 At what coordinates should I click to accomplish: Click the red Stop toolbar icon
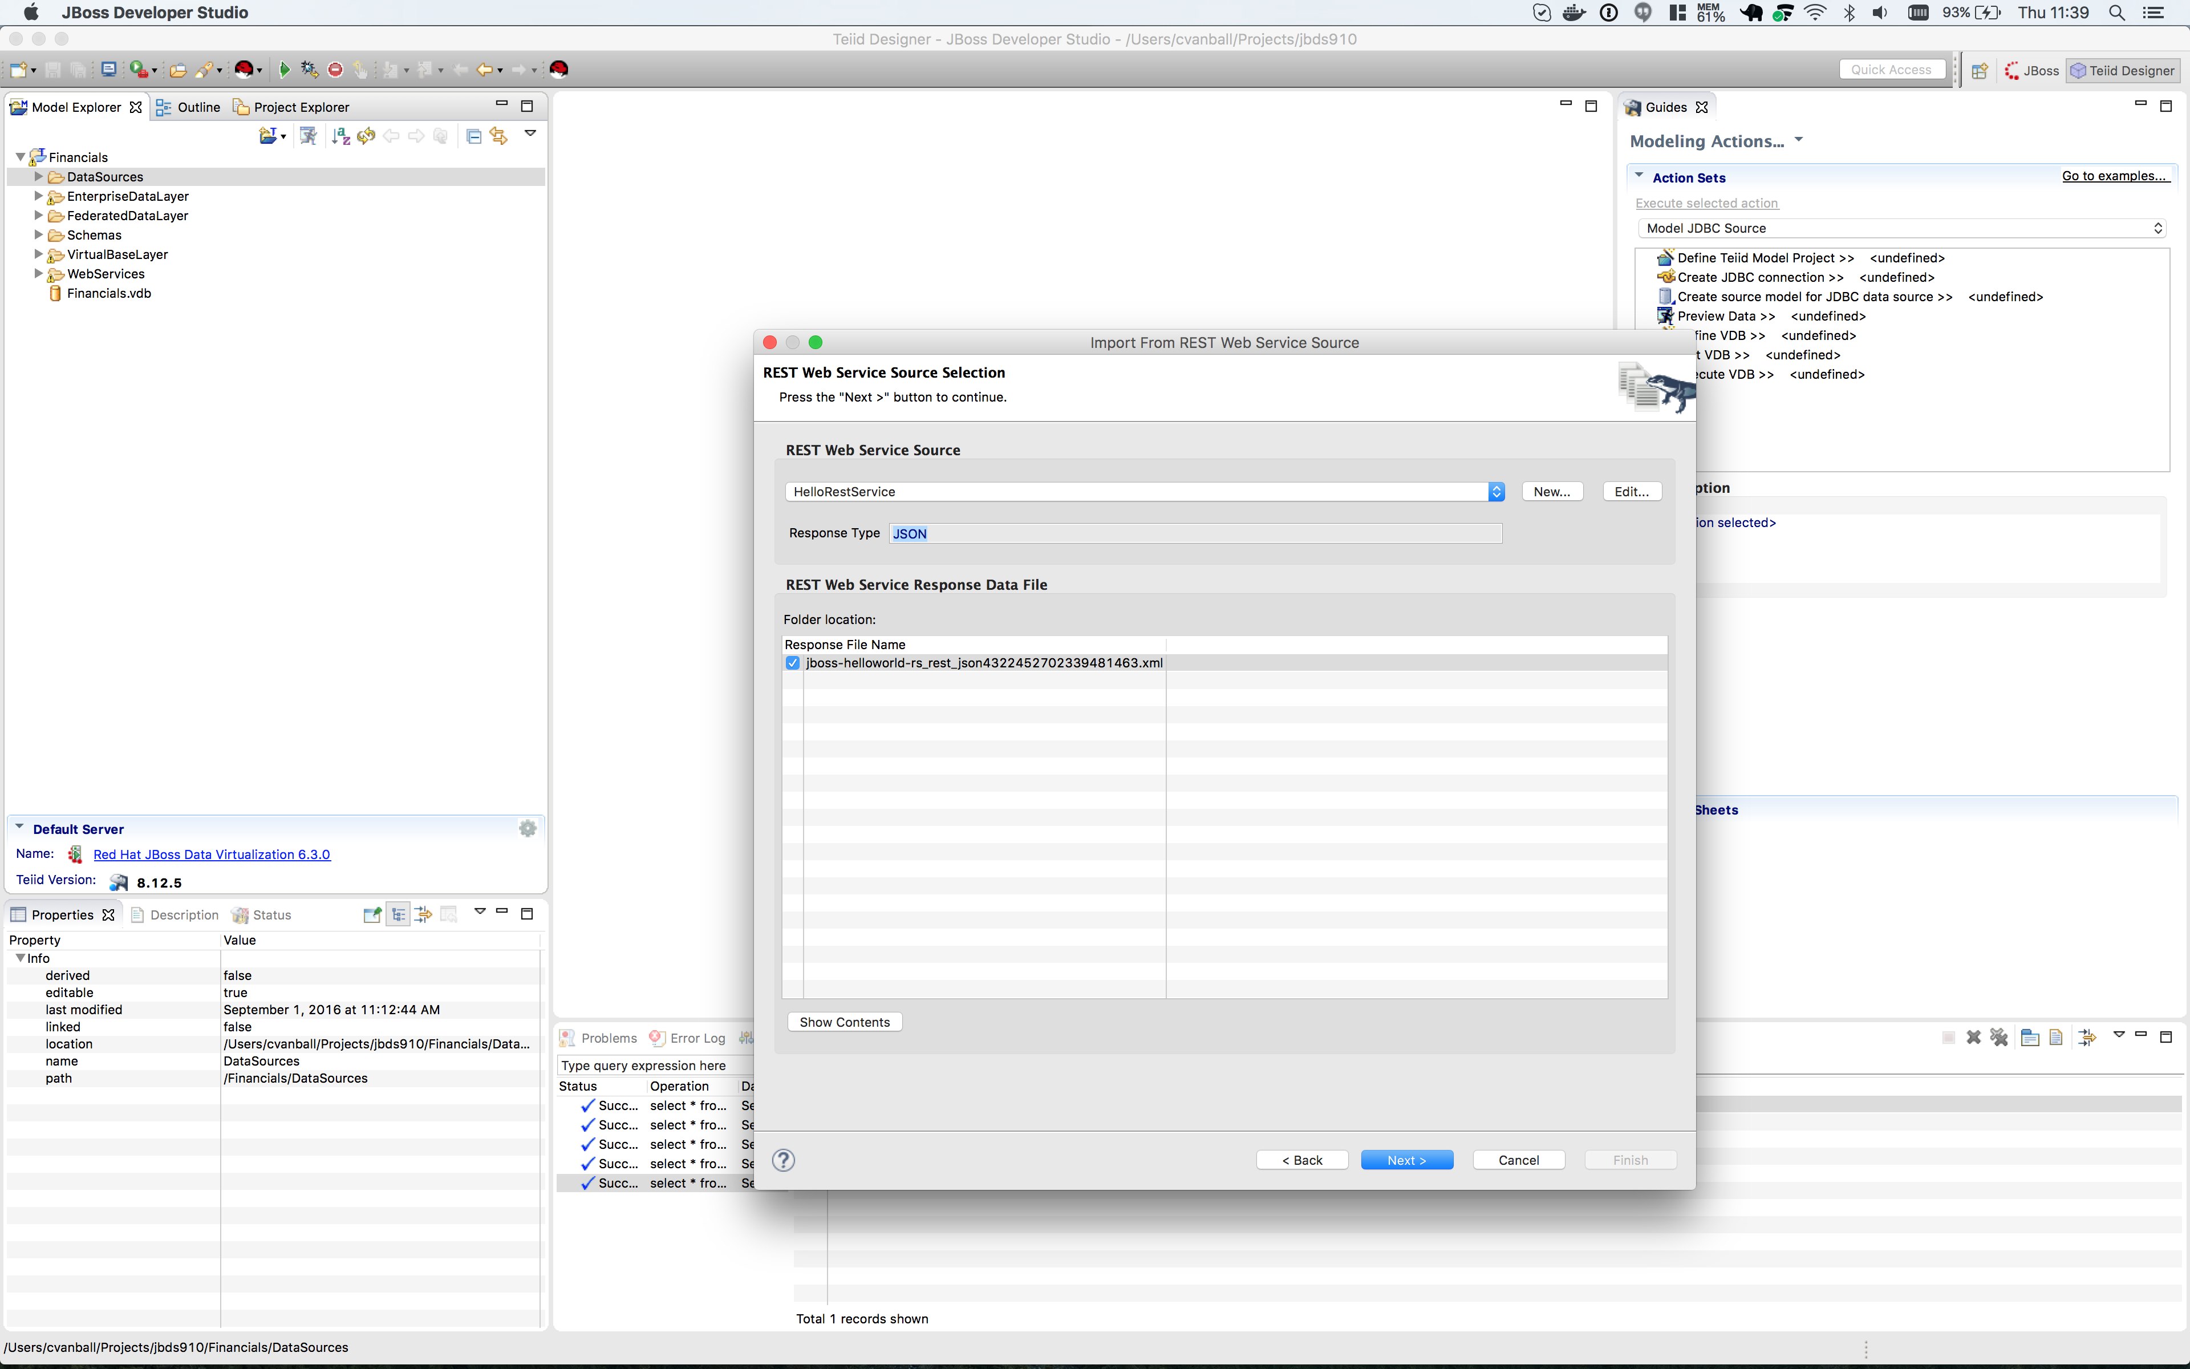(336, 70)
